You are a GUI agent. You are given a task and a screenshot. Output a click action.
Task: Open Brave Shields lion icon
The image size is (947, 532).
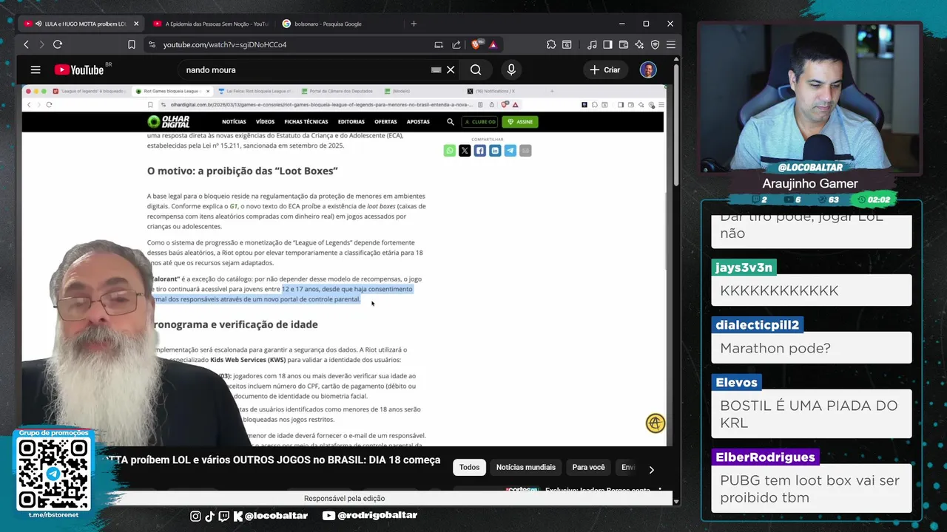477,44
